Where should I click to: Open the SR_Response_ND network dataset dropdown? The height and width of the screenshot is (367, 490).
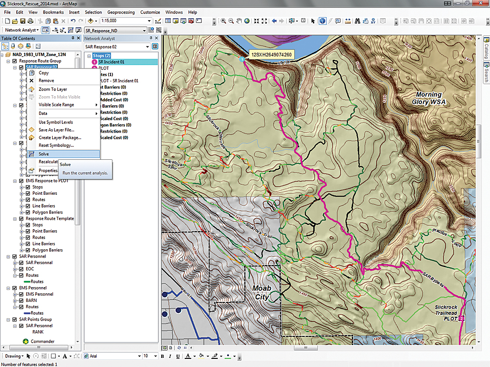[x=144, y=30]
